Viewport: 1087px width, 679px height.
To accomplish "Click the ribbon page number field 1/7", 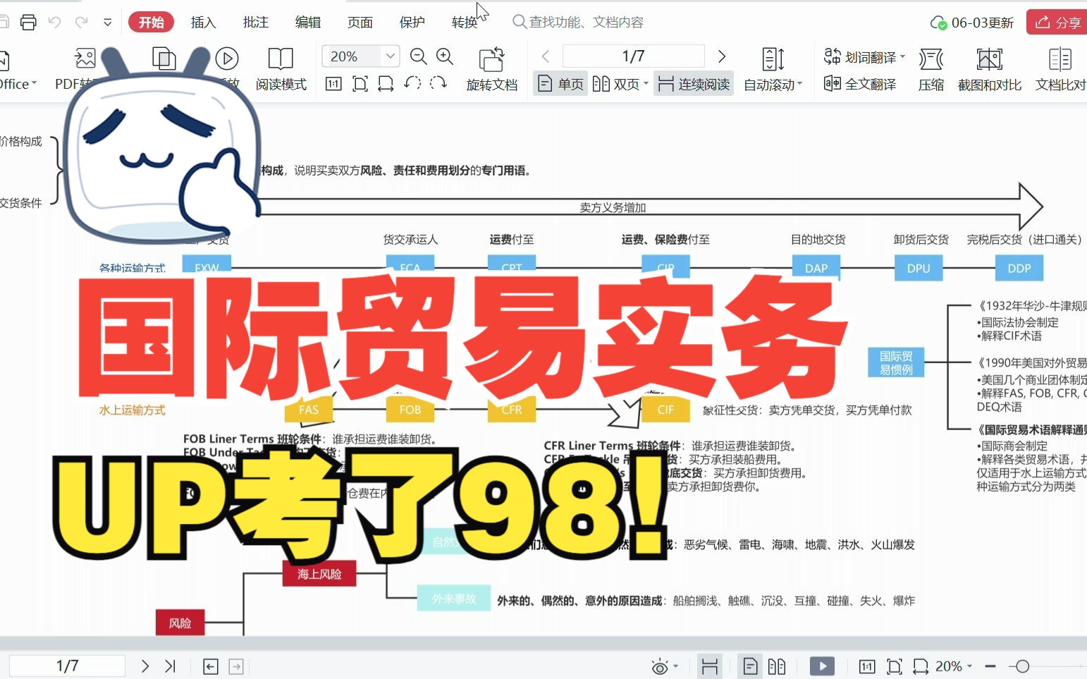I will [x=633, y=56].
